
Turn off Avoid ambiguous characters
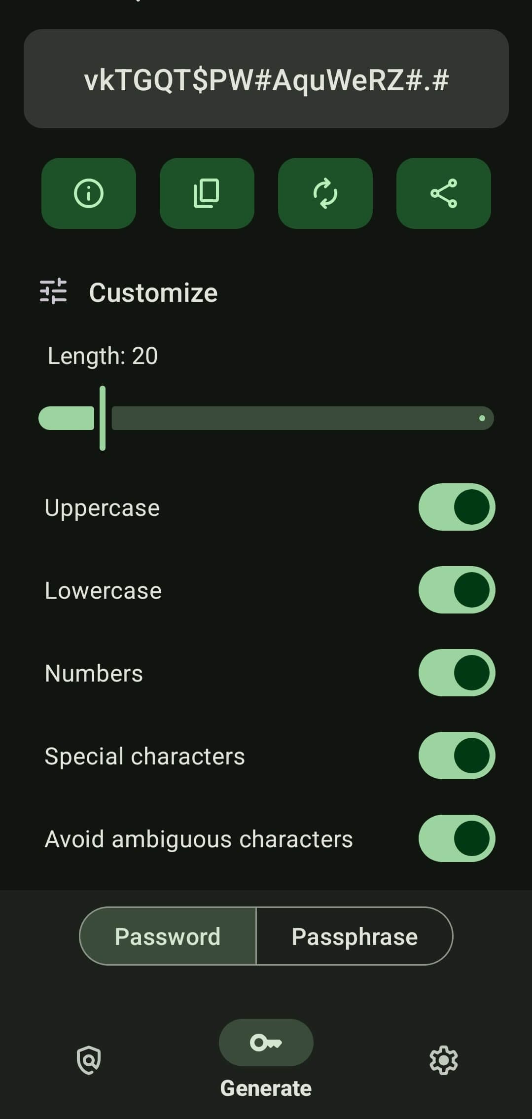[457, 838]
